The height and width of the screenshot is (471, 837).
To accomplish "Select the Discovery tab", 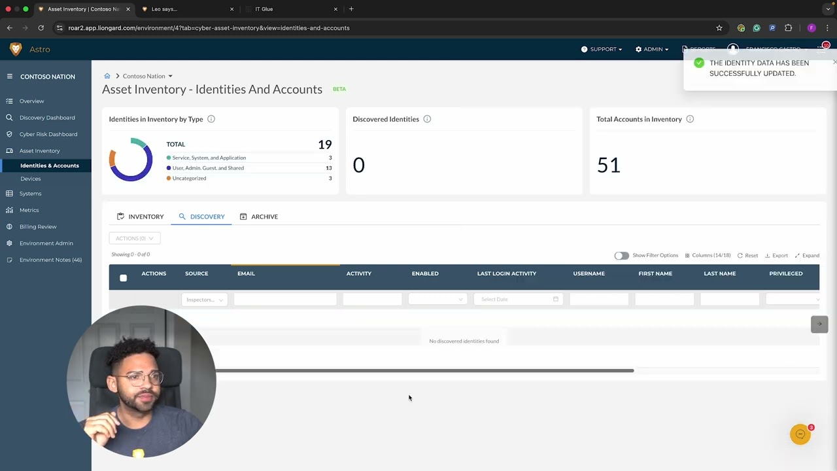I will click(201, 217).
